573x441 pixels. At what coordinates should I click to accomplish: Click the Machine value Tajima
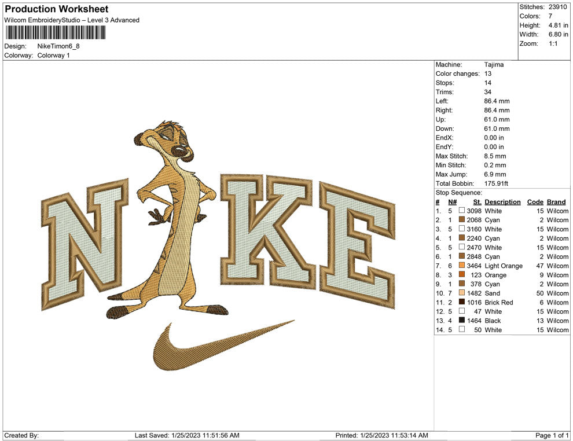(x=494, y=64)
